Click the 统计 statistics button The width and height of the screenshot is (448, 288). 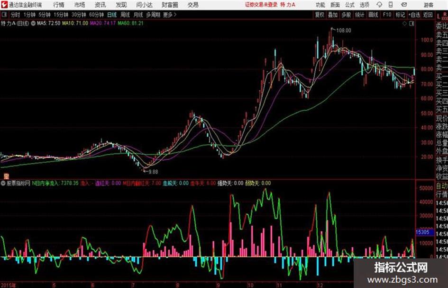tap(359, 15)
